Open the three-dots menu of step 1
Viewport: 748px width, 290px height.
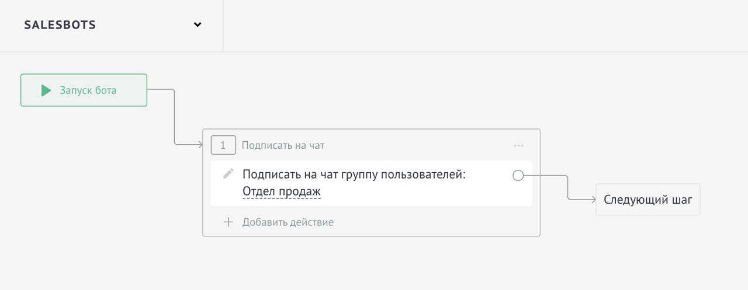pyautogui.click(x=518, y=145)
